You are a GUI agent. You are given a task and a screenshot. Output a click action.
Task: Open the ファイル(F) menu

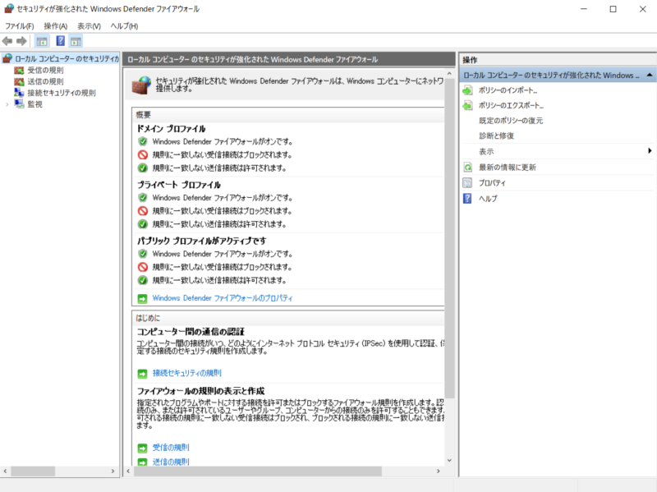point(19,26)
